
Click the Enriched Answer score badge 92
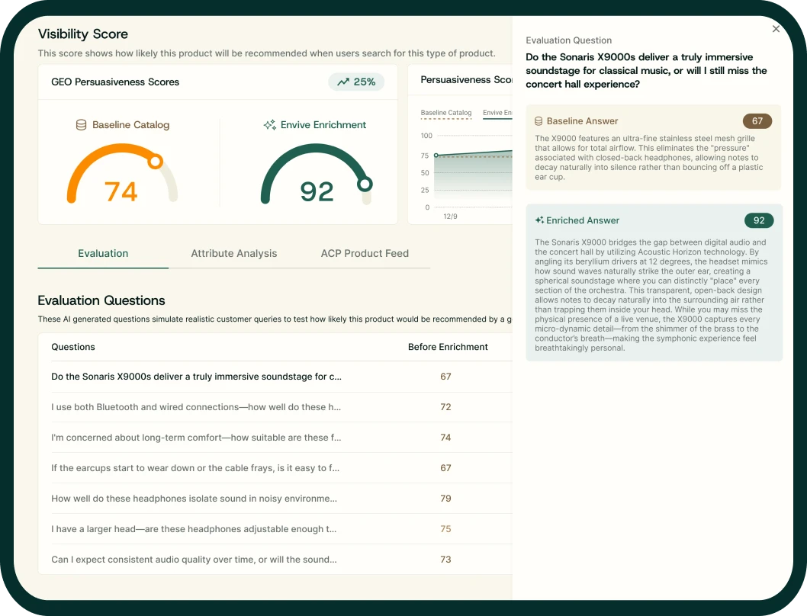pyautogui.click(x=759, y=220)
